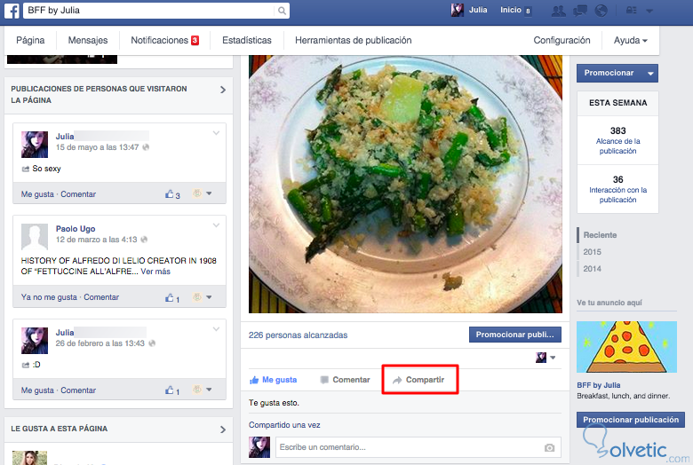Select 2014 in timeline navigation

tap(592, 269)
